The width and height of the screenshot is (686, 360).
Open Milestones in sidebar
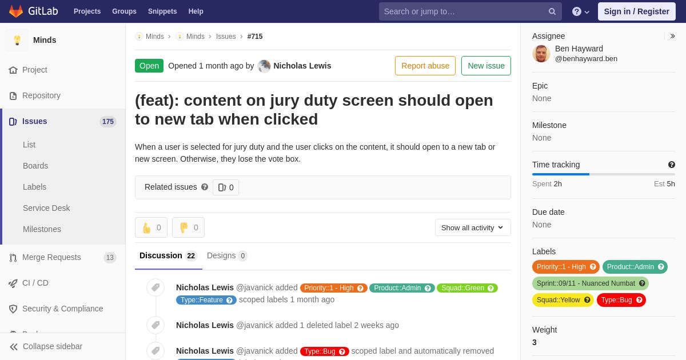(42, 229)
